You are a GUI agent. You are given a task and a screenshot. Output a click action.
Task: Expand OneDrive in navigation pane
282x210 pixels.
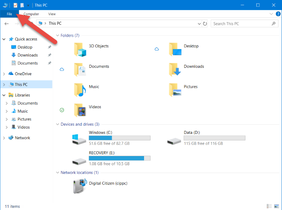pos(4,74)
